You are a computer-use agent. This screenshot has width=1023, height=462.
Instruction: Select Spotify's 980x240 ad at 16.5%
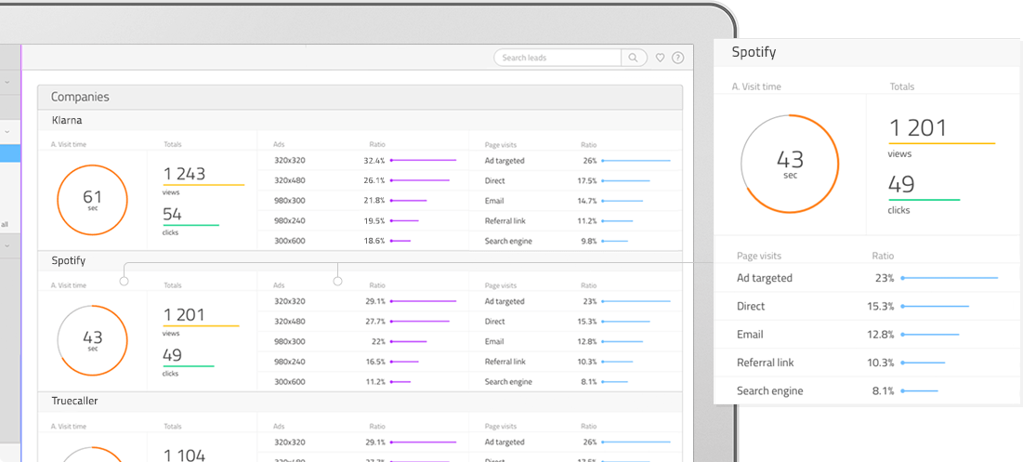[362, 362]
